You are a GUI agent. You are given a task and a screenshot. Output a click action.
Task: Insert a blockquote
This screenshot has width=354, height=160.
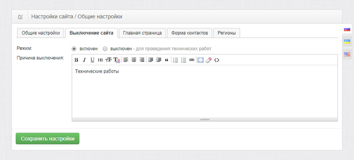pyautogui.click(x=167, y=60)
